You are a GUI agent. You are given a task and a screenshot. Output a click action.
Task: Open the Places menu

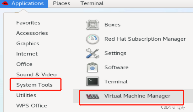[62, 3]
